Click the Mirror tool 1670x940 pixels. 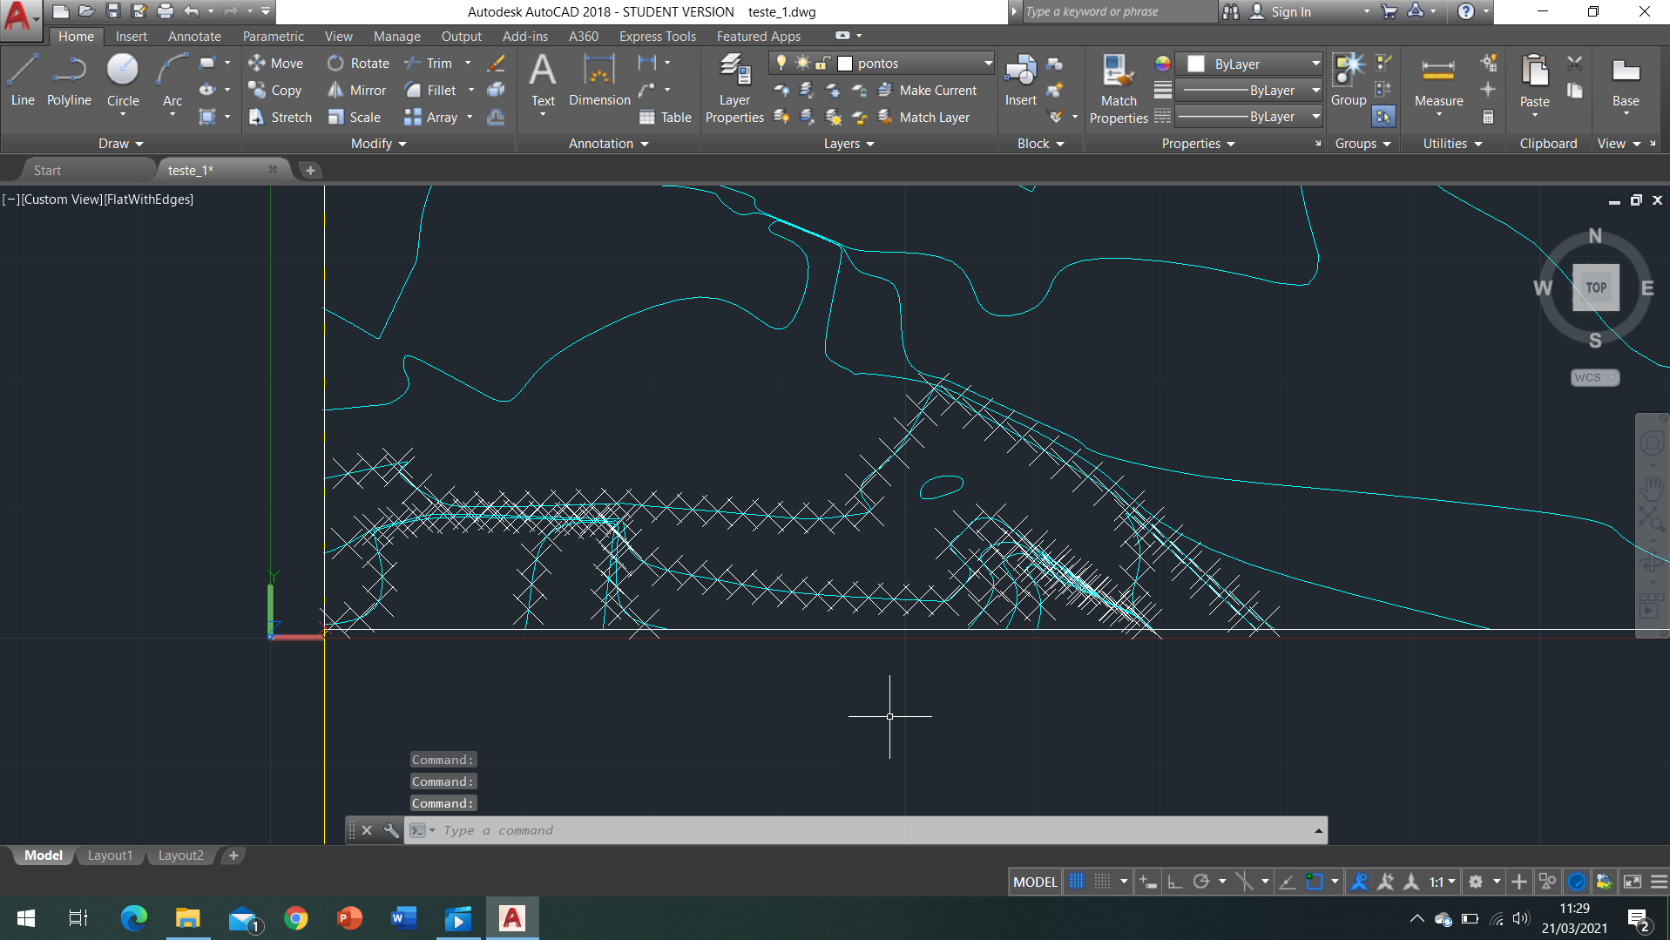pyautogui.click(x=357, y=90)
